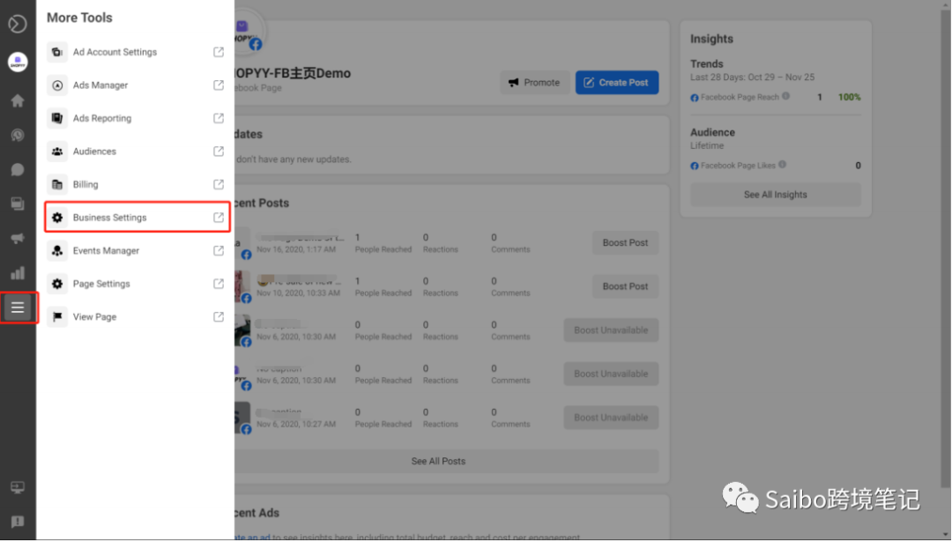Click Page Settings external link icon

(219, 284)
